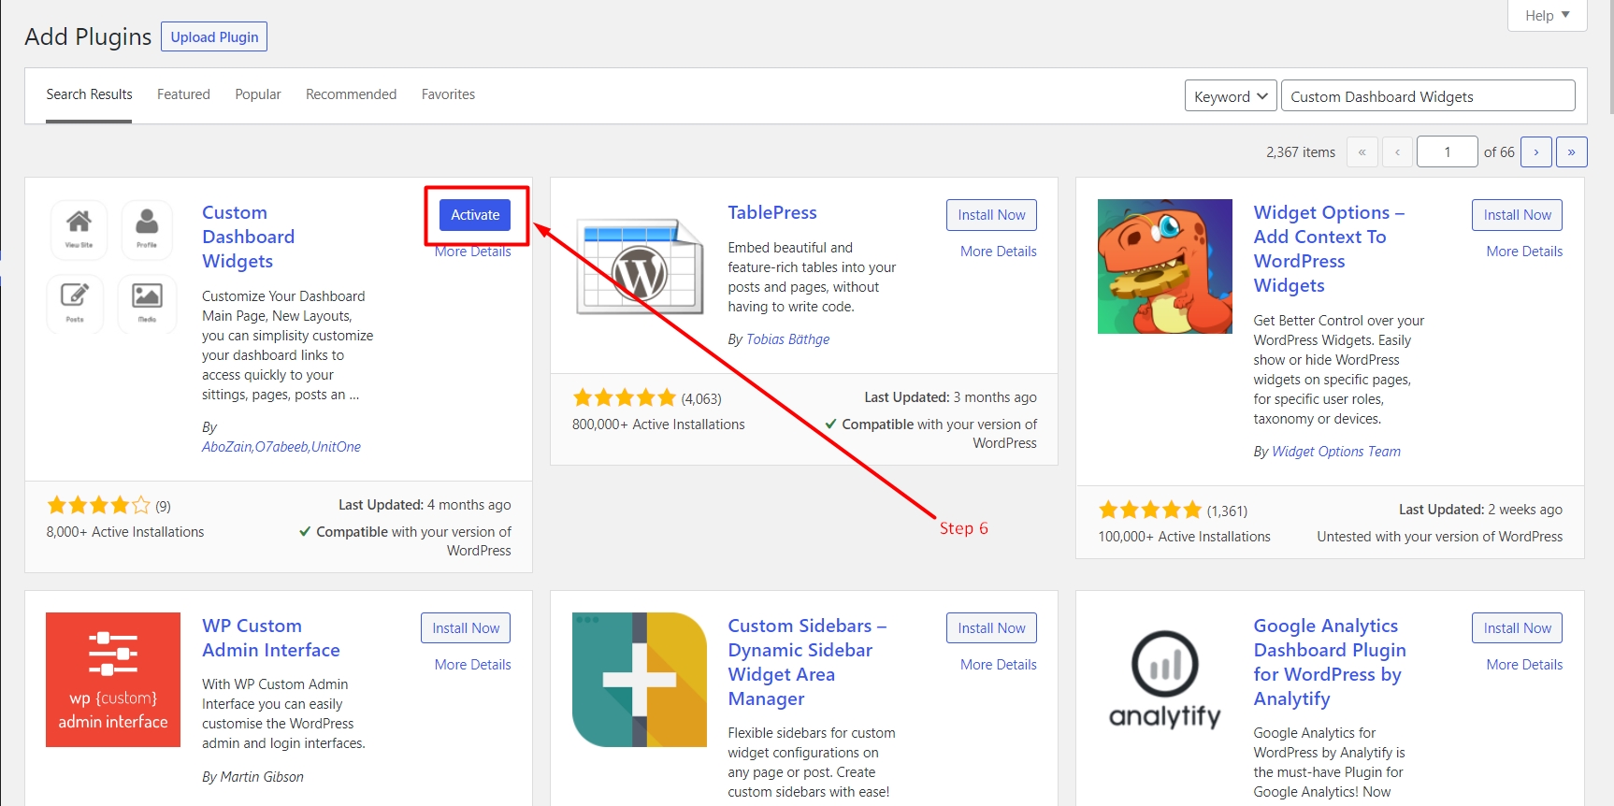The width and height of the screenshot is (1614, 806).
Task: Click the plugin search input field
Action: pyautogui.click(x=1428, y=96)
